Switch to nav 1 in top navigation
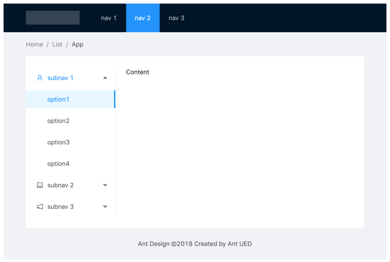 coord(109,18)
